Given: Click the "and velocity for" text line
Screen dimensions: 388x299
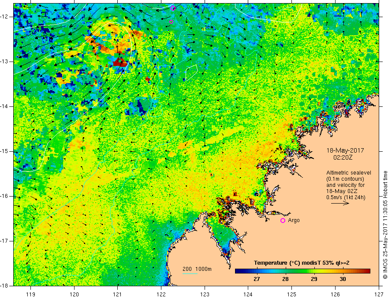Looking at the screenshot, I should (345, 185).
